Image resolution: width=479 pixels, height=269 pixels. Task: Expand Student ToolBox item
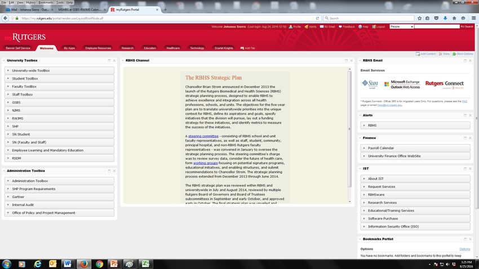click(x=59, y=78)
